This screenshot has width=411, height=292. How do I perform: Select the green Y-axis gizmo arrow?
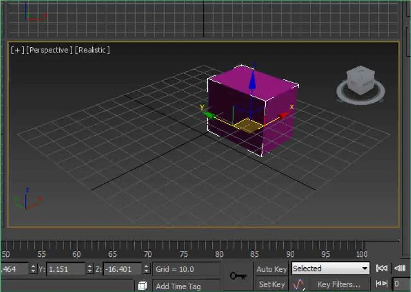coord(209,115)
